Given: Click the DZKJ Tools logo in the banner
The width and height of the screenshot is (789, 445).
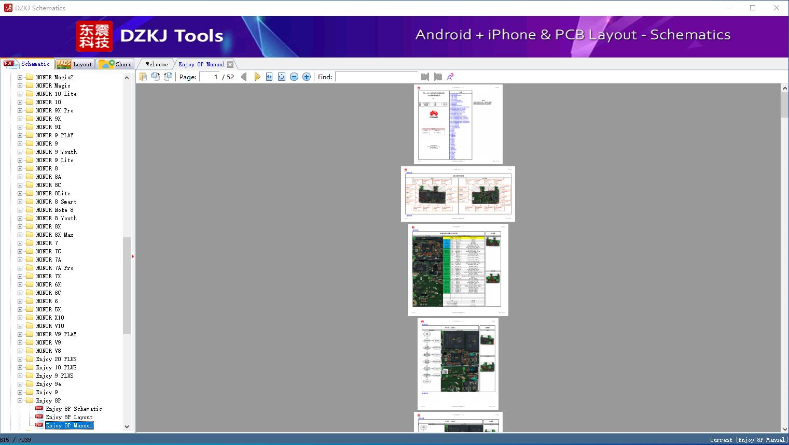Looking at the screenshot, I should pos(149,36).
